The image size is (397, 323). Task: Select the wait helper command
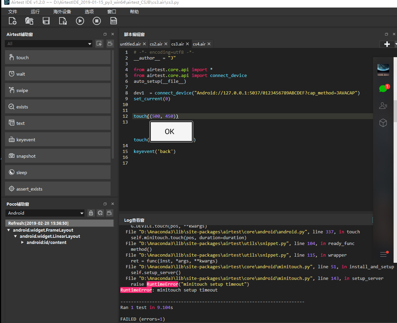tap(58, 74)
